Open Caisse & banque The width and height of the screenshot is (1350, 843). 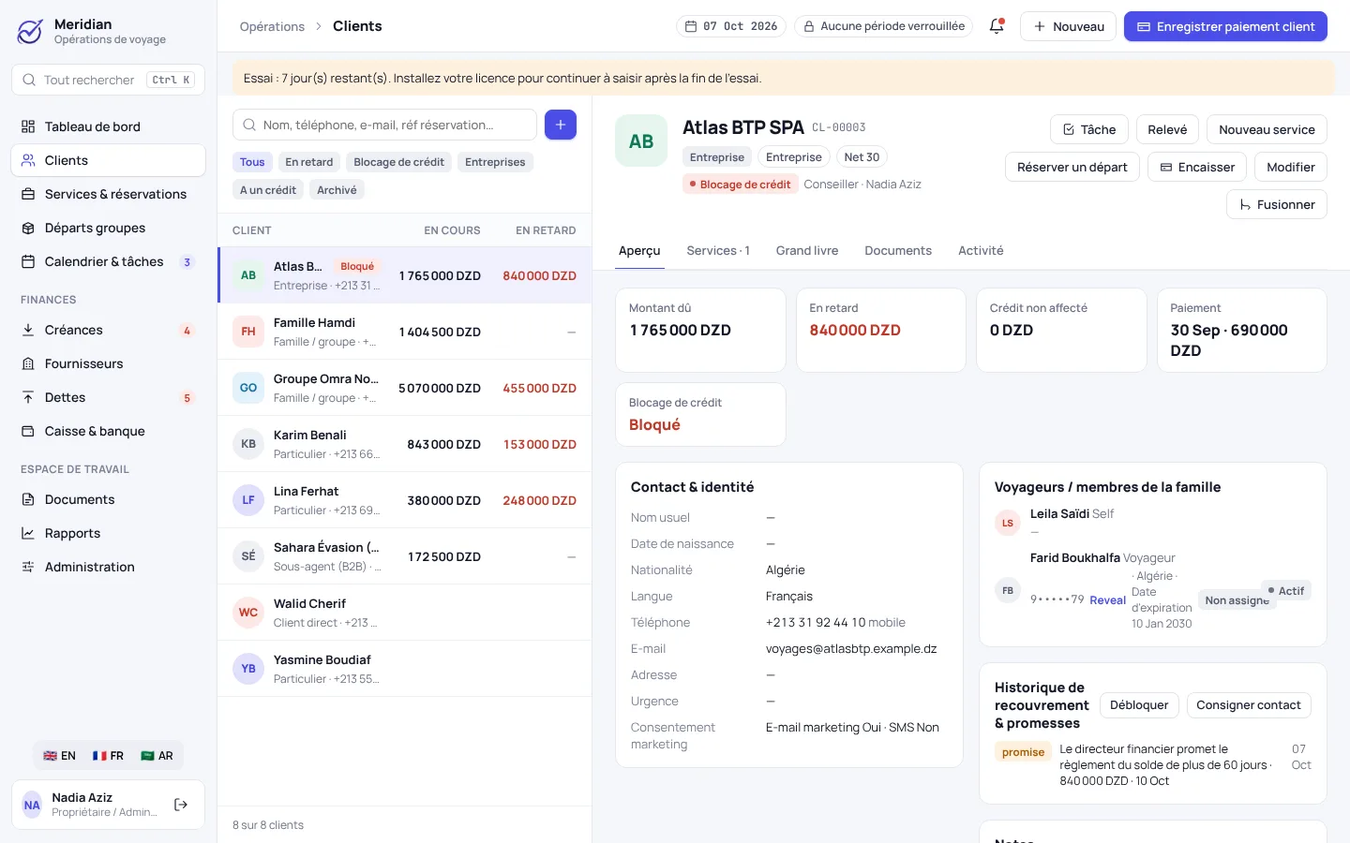(x=108, y=431)
